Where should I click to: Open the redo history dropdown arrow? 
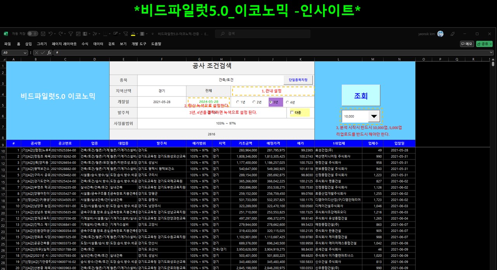tap(65, 34)
